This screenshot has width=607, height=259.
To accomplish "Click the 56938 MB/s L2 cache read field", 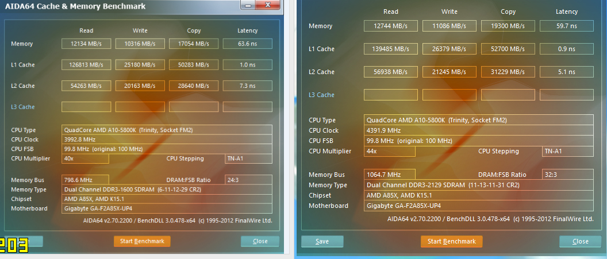I will coord(391,72).
